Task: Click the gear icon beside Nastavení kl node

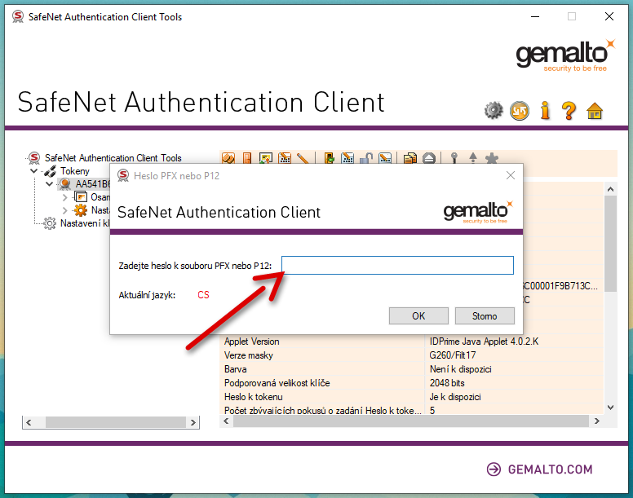Action: [x=50, y=223]
